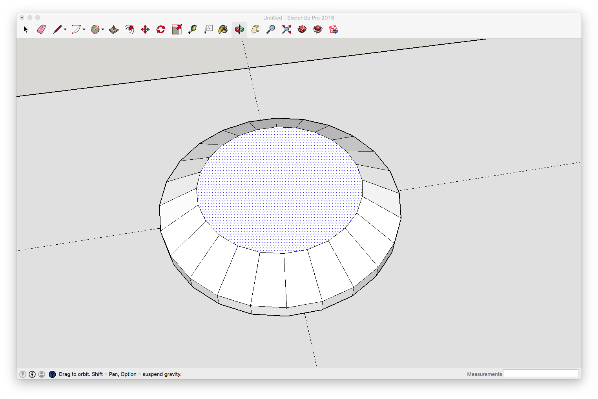598x399 pixels.
Task: Open Extension Warehouse from the toolbar
Action: pos(318,29)
